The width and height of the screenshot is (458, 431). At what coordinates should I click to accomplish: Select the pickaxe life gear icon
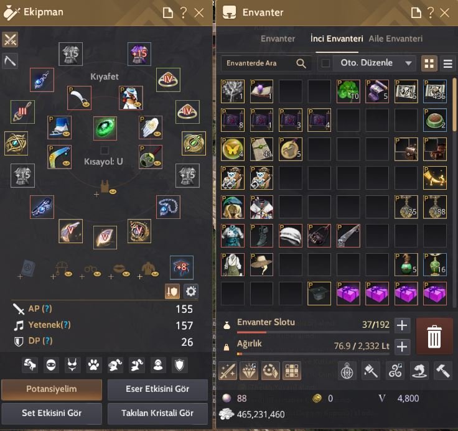[10, 61]
